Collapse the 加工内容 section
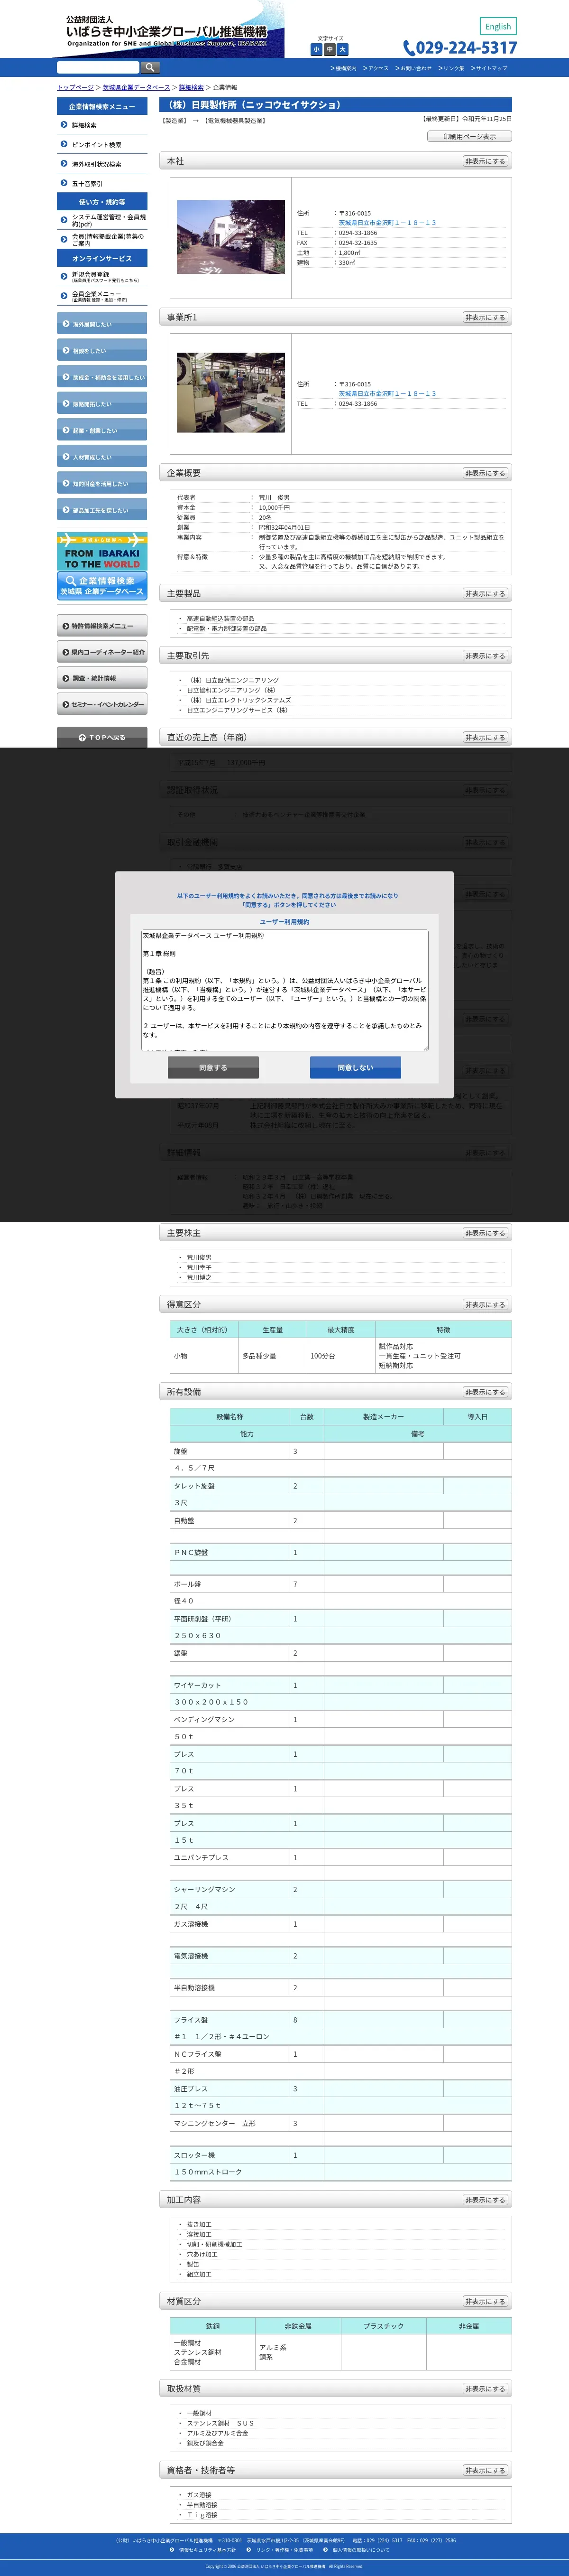Screen dimensions: 569x2576 click(x=485, y=2200)
